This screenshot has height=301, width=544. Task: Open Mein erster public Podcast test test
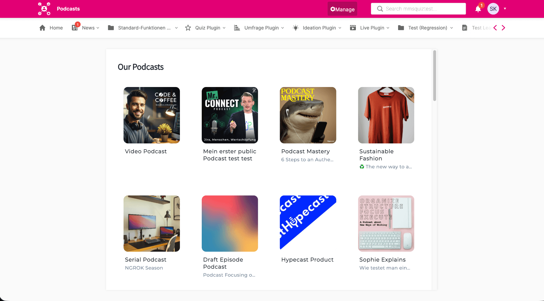[230, 155]
